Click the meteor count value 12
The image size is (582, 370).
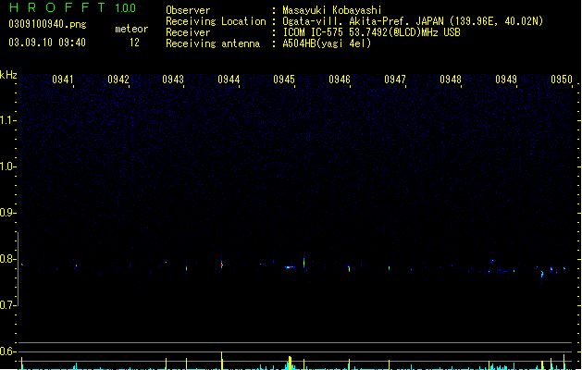pyautogui.click(x=134, y=43)
